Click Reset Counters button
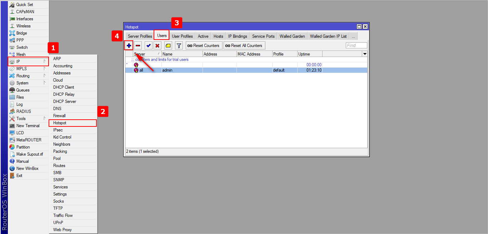The image size is (488, 234). point(203,46)
